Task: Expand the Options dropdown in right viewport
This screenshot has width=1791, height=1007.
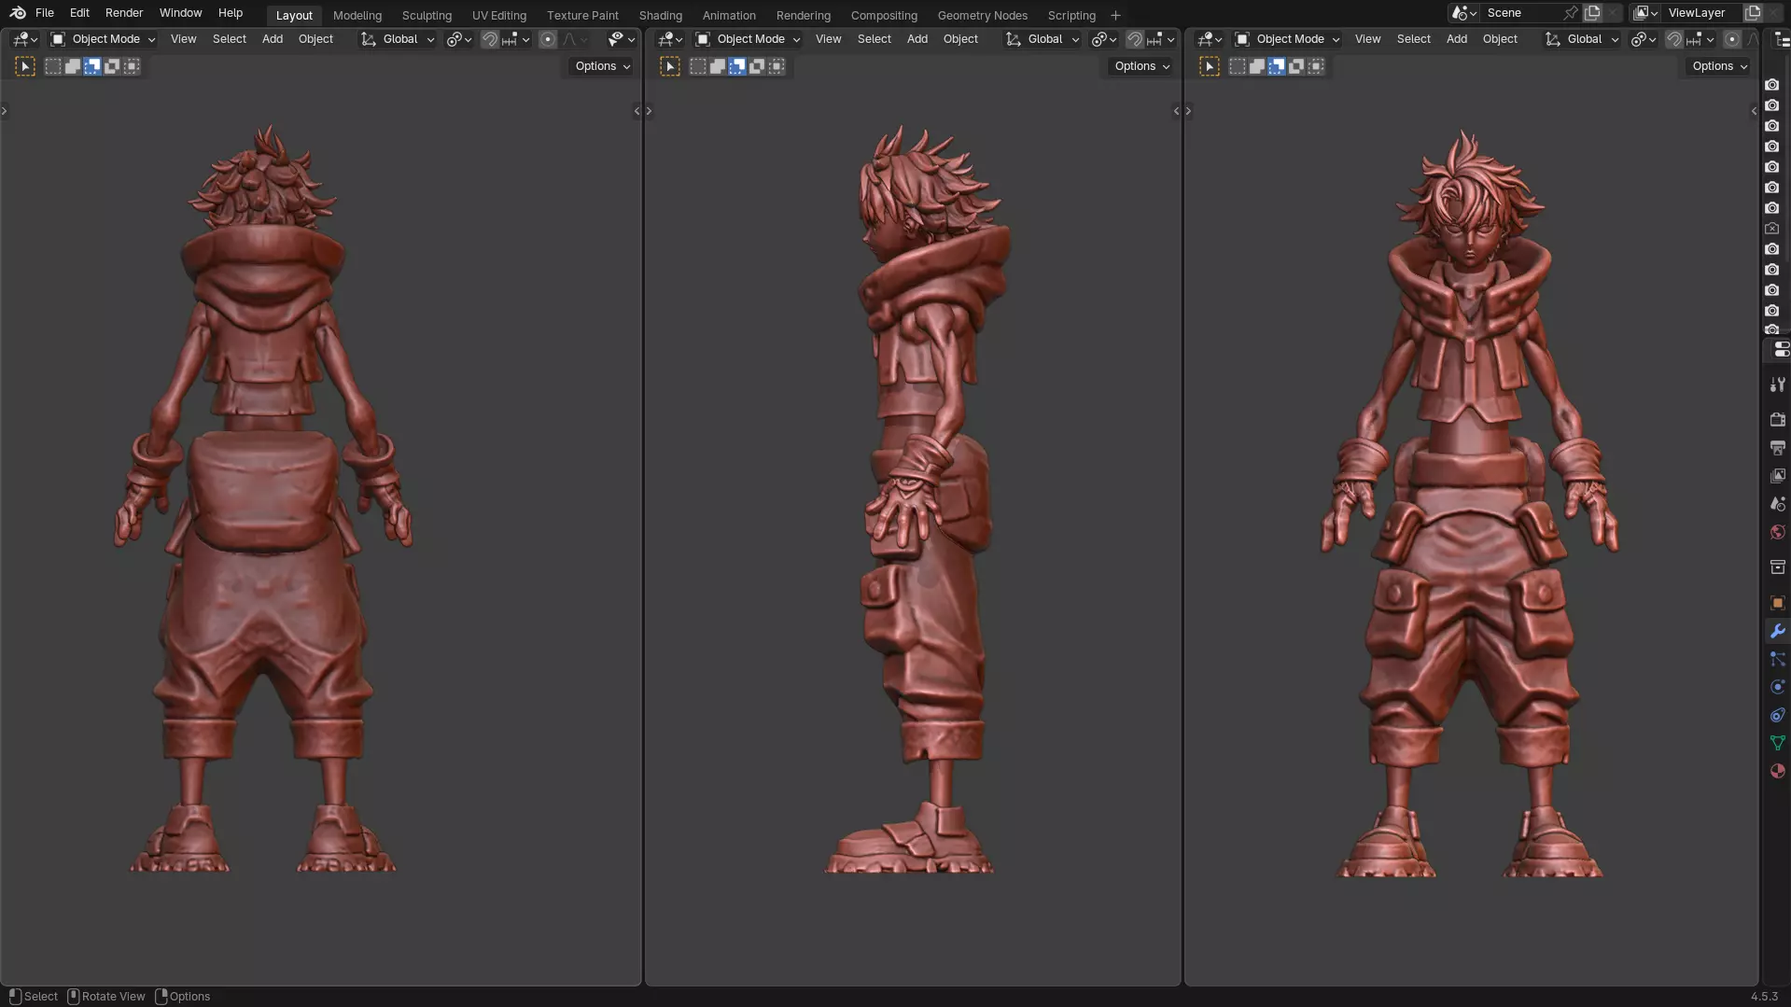Action: pos(1719,66)
